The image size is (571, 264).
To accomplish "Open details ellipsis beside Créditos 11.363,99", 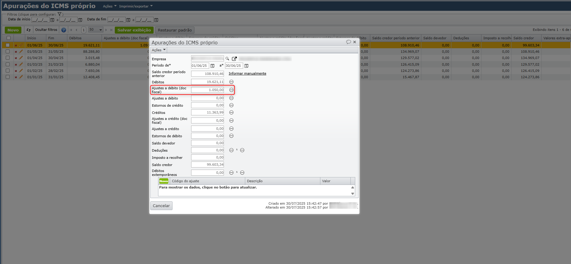I will 231,112.
